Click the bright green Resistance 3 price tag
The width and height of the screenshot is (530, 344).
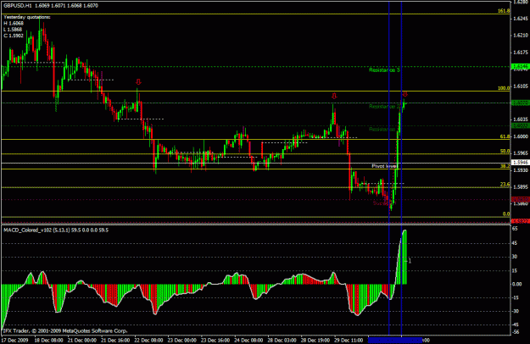[x=521, y=66]
